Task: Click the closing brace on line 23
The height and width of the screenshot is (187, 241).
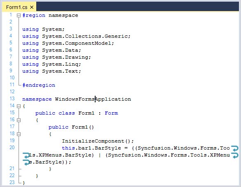Action: tap(23, 183)
